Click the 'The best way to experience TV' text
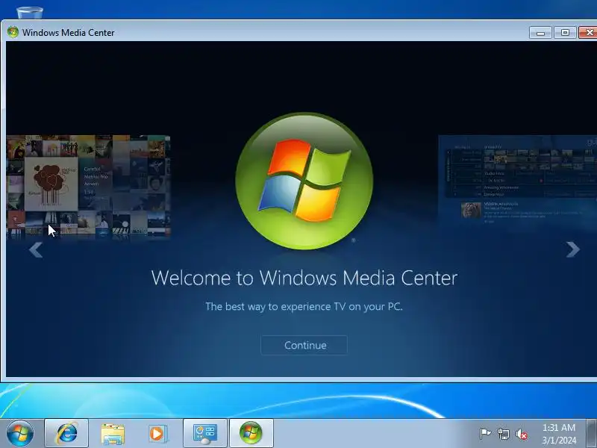597x448 pixels. click(x=304, y=307)
